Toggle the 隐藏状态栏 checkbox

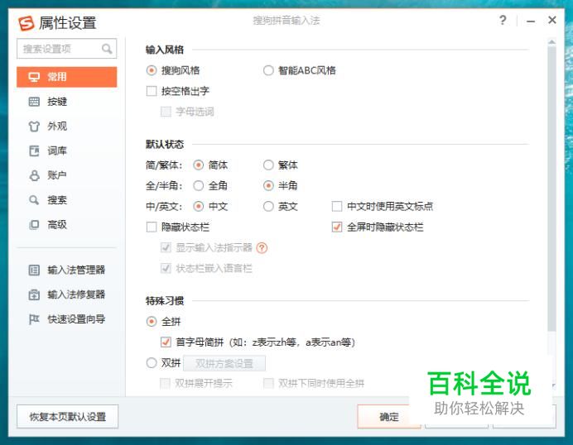point(152,227)
